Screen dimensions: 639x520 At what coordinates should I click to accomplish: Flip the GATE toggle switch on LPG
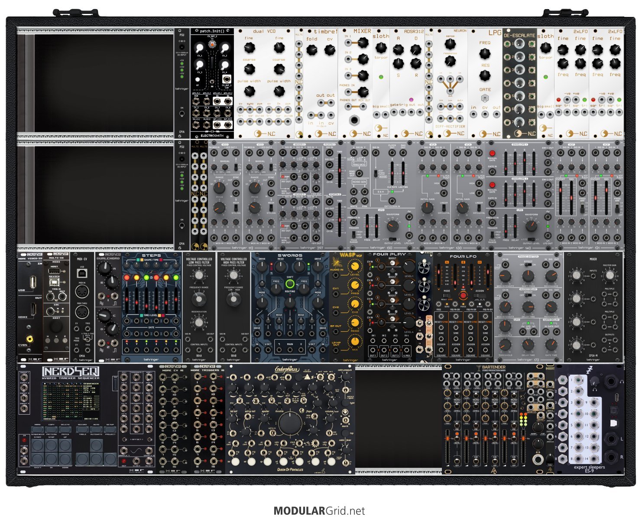pyautogui.click(x=485, y=98)
